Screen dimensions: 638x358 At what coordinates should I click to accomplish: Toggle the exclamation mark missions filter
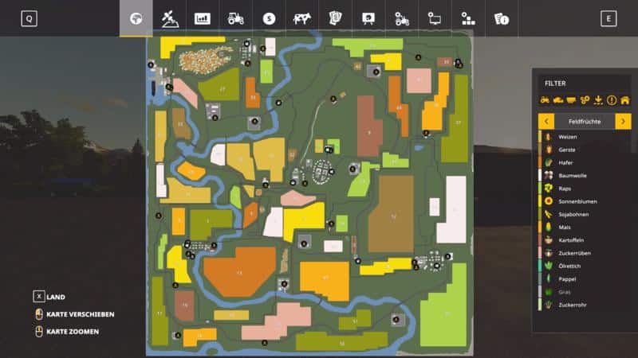(612, 100)
